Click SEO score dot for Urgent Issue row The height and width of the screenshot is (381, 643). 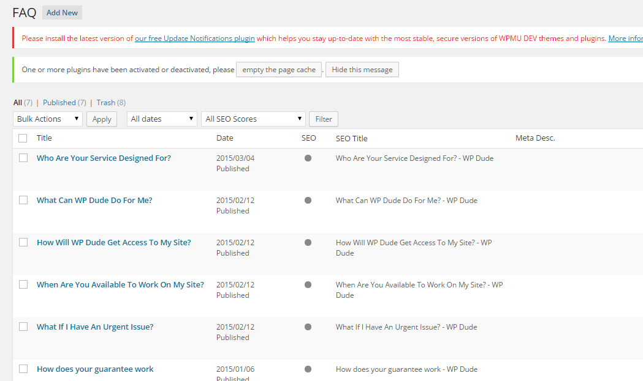308,327
